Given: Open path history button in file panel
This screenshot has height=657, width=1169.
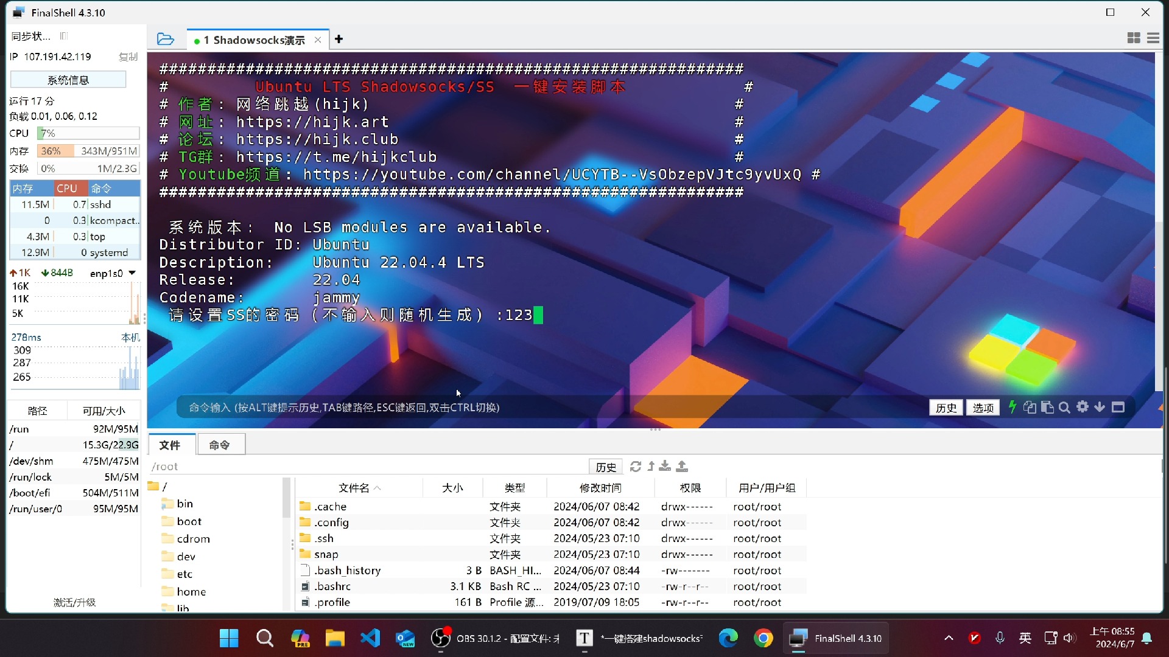Looking at the screenshot, I should 606,467.
